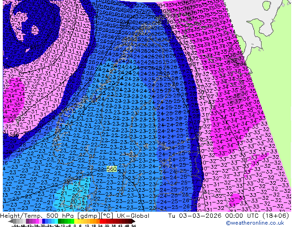Click the left arrow end of color scale

pos(11,221)
